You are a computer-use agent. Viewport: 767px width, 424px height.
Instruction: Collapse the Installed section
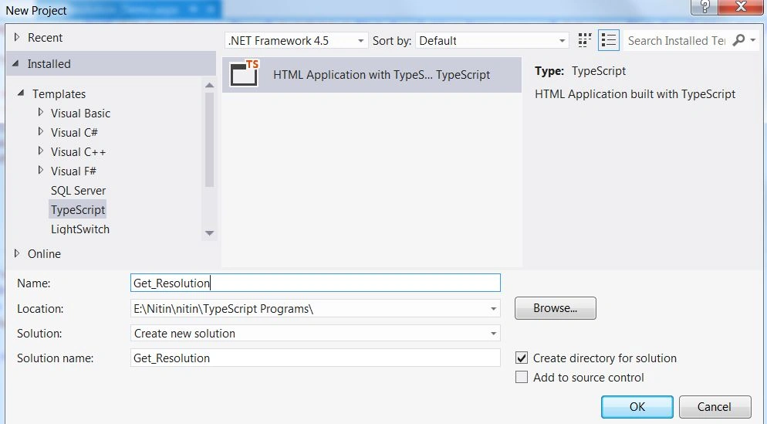tap(15, 63)
